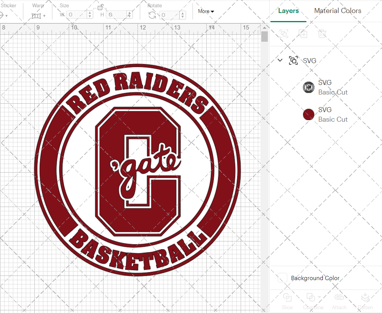
Task: Click the Flatten button
Action: pyautogui.click(x=365, y=302)
